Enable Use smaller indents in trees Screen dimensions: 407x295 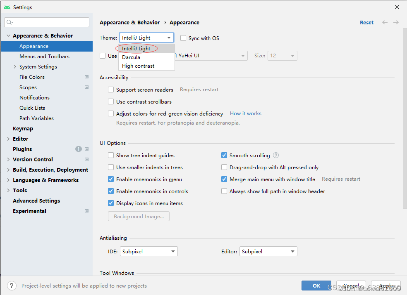(x=111, y=167)
